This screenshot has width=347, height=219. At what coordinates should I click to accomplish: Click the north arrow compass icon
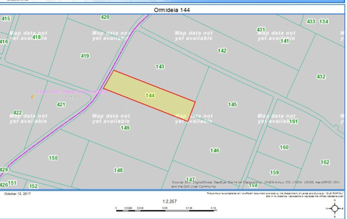coord(334,208)
